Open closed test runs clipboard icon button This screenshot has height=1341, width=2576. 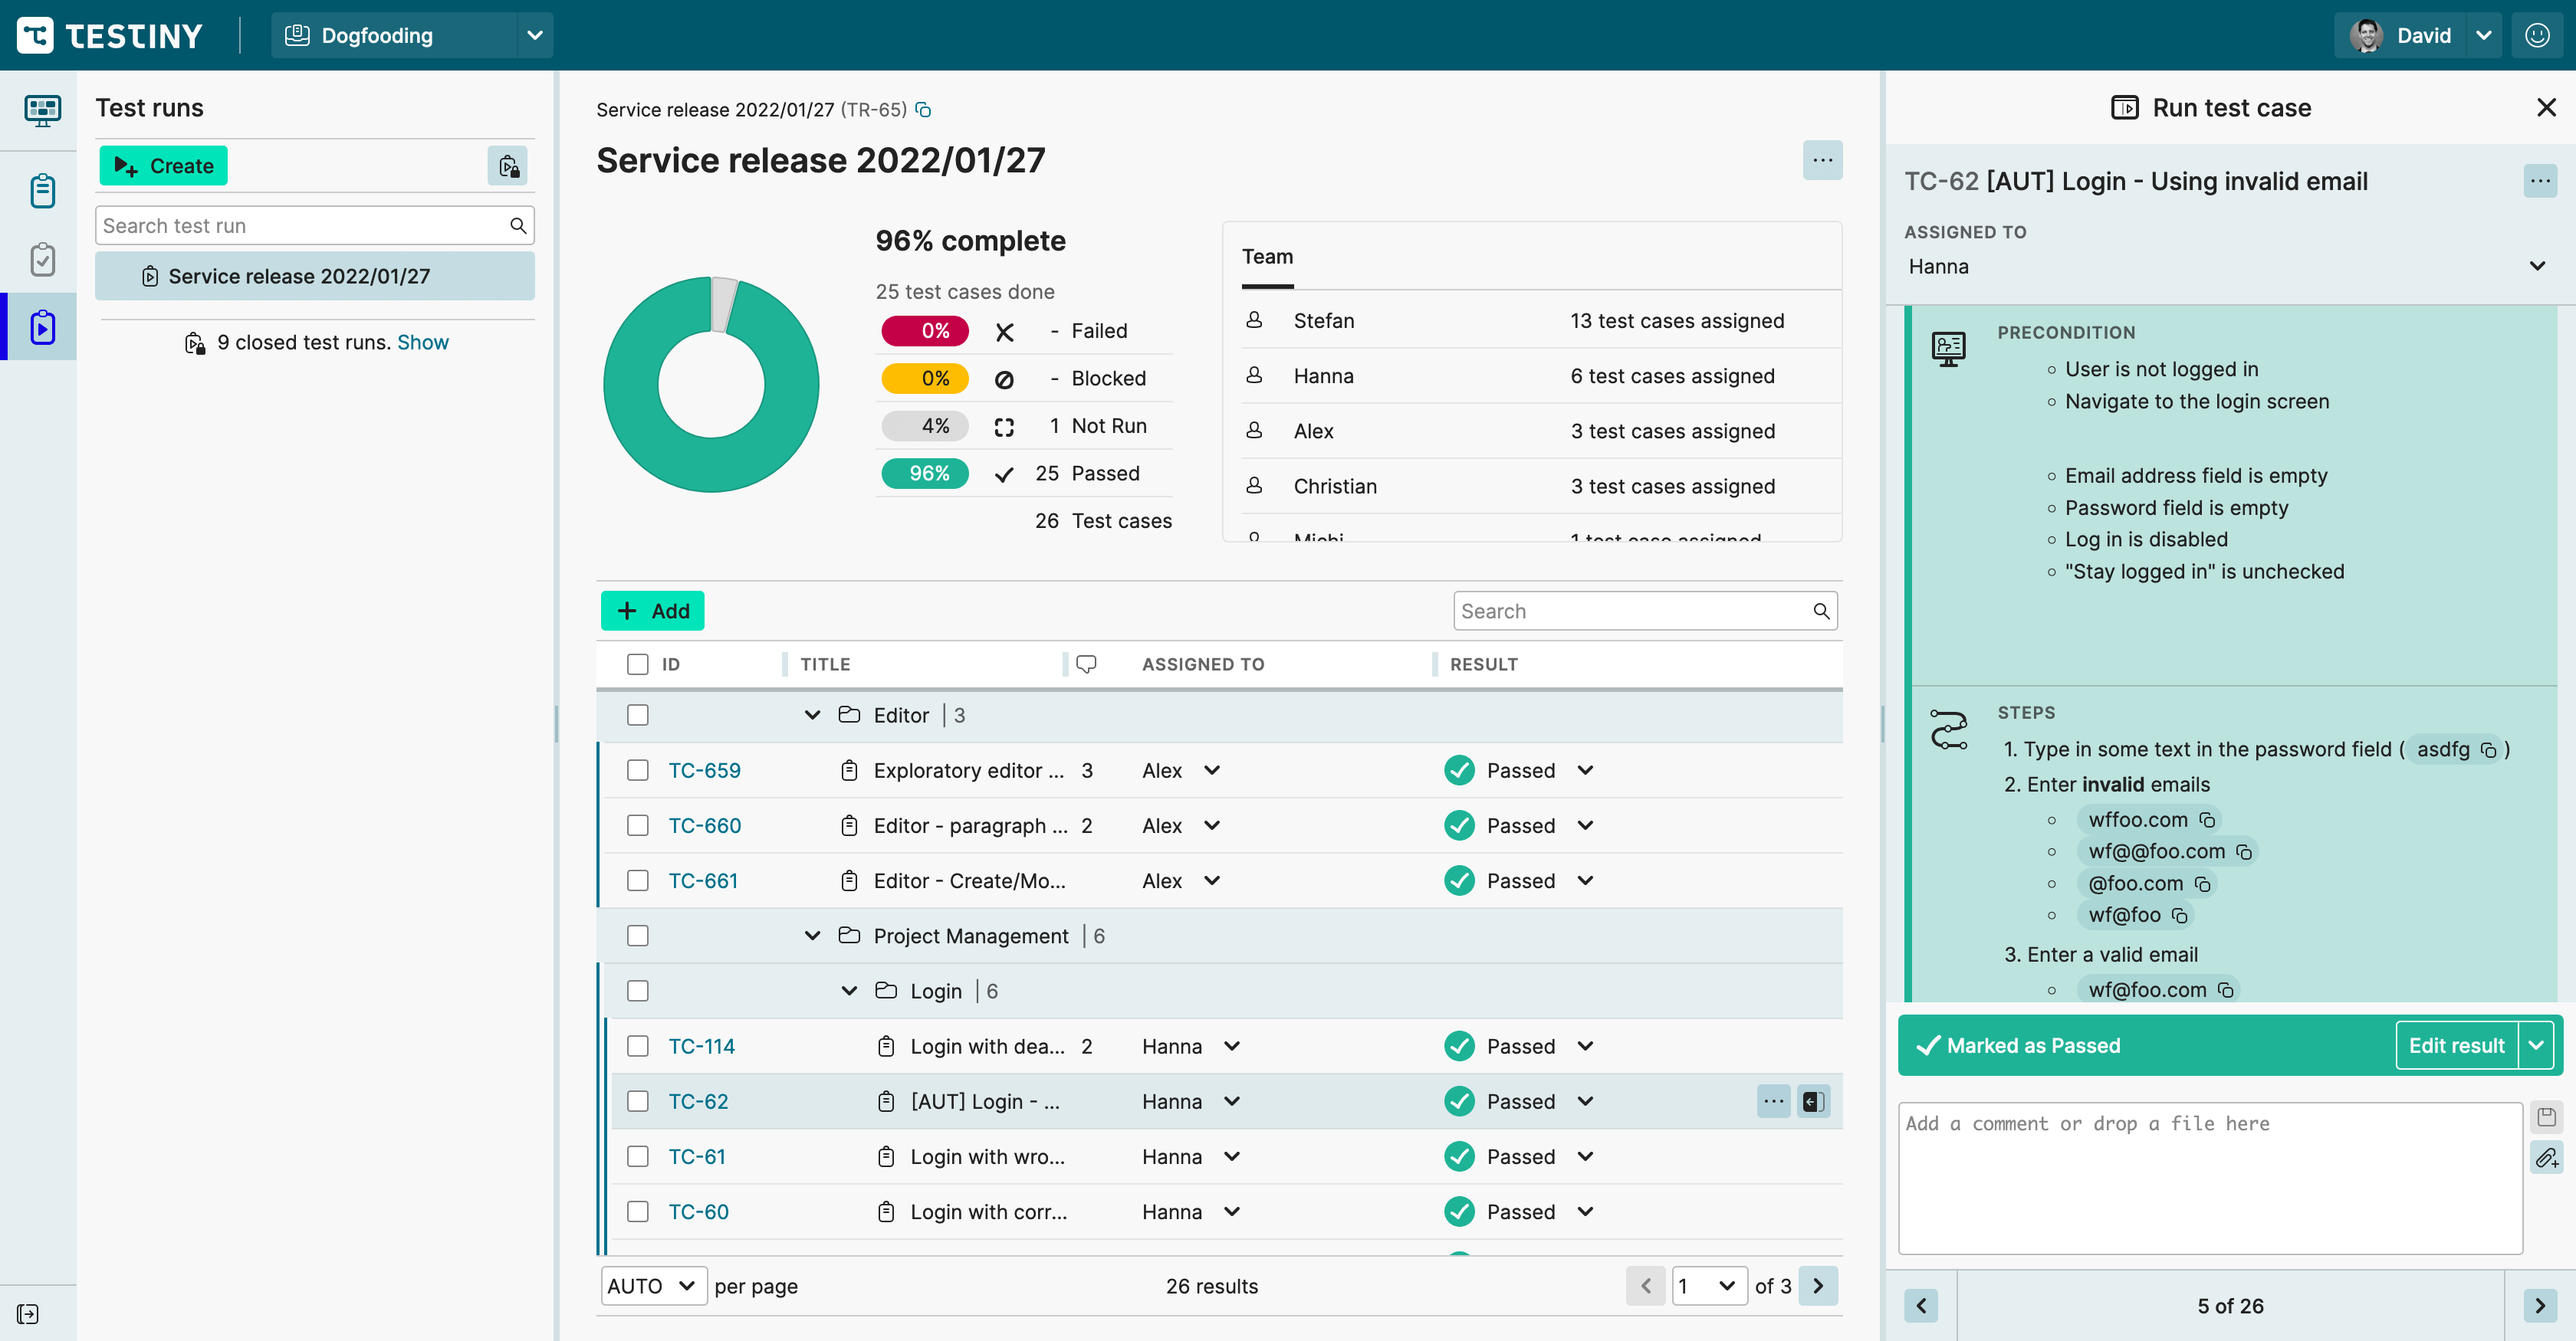coord(507,166)
